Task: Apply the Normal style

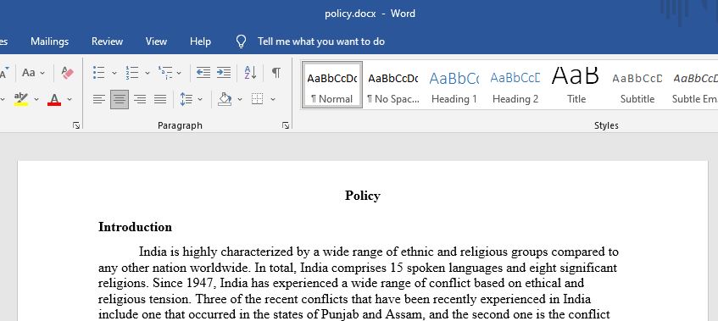Action: tap(332, 86)
